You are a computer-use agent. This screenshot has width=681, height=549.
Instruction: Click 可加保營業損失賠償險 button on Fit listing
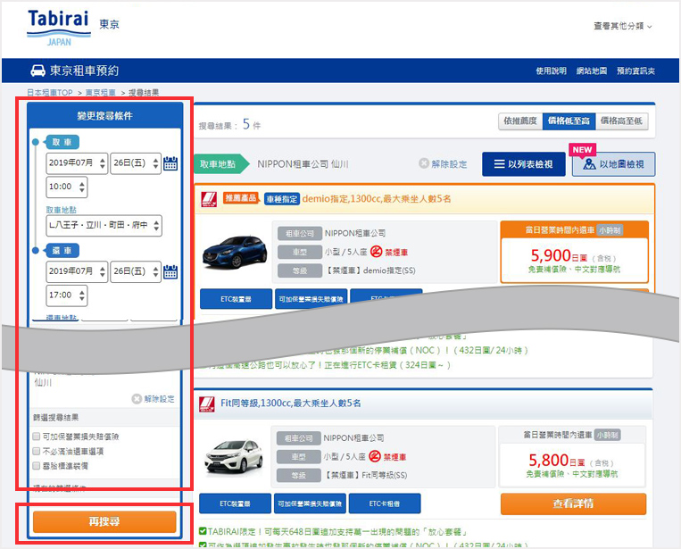click(x=310, y=503)
